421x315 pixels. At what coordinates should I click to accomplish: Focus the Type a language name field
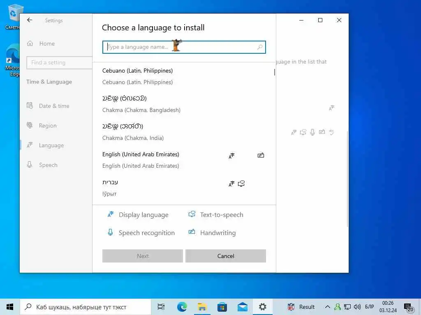pos(184,47)
